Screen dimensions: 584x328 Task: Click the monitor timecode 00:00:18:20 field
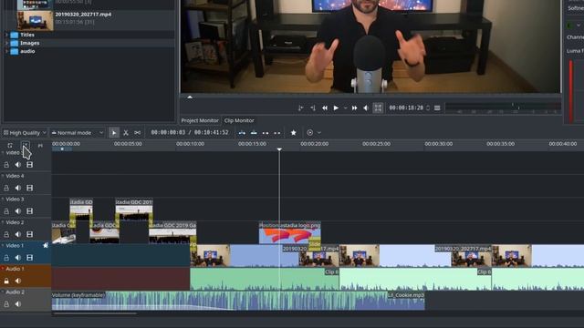pos(406,108)
